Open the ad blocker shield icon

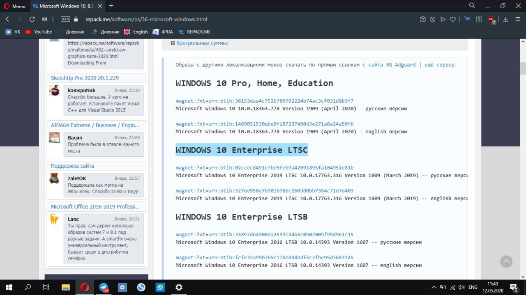pyautogui.click(x=433, y=19)
